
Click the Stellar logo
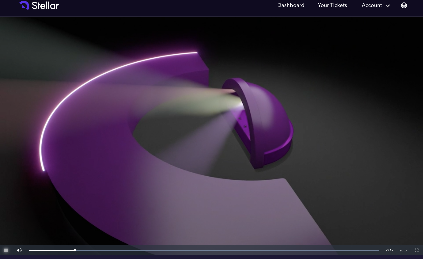click(x=39, y=5)
